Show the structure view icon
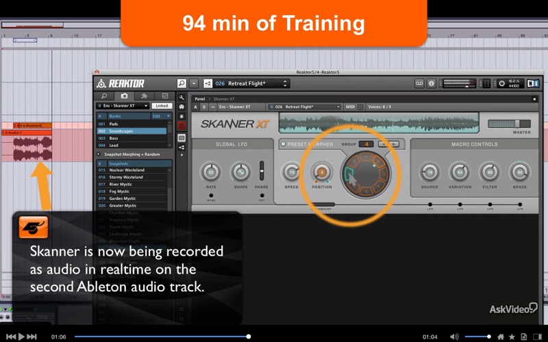Viewport: 548px width, 342px height. (182, 147)
